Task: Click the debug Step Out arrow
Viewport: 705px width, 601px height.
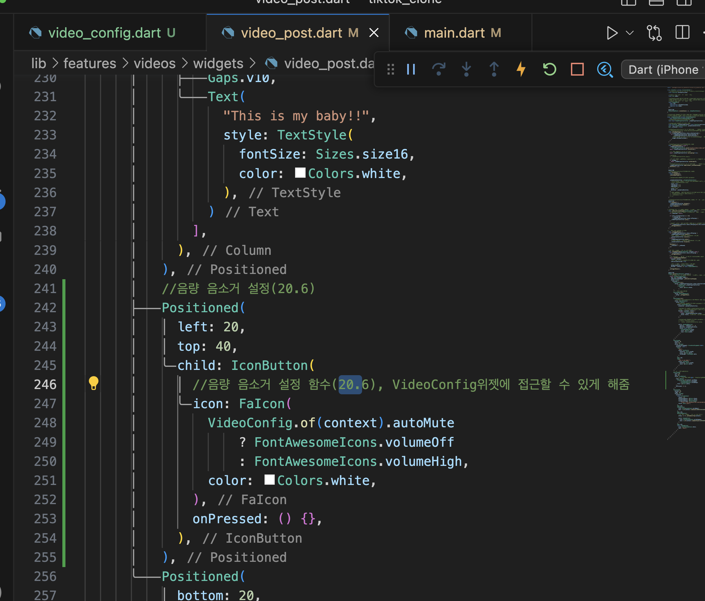Action: [494, 69]
